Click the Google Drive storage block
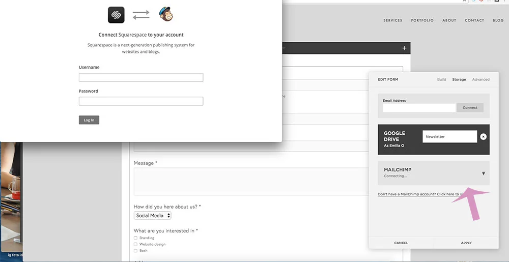509x262 pixels. click(434, 139)
